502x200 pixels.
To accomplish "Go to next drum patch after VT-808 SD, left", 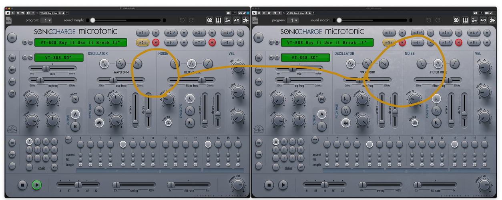I will (x=30, y=58).
